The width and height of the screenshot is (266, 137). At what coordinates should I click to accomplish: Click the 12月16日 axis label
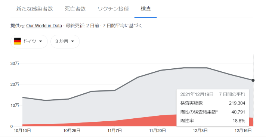click(243, 131)
